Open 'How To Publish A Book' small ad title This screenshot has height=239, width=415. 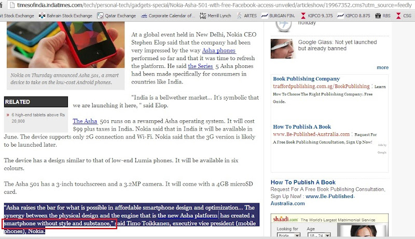[x=302, y=126]
